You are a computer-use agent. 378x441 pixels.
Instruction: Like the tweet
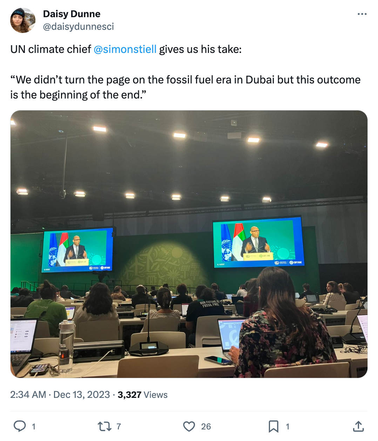pyautogui.click(x=189, y=427)
